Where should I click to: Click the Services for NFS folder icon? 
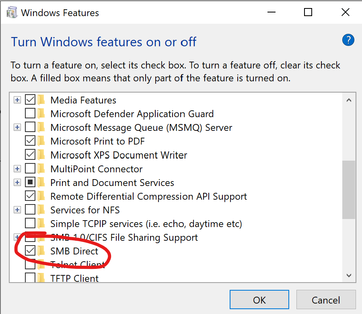click(x=41, y=210)
